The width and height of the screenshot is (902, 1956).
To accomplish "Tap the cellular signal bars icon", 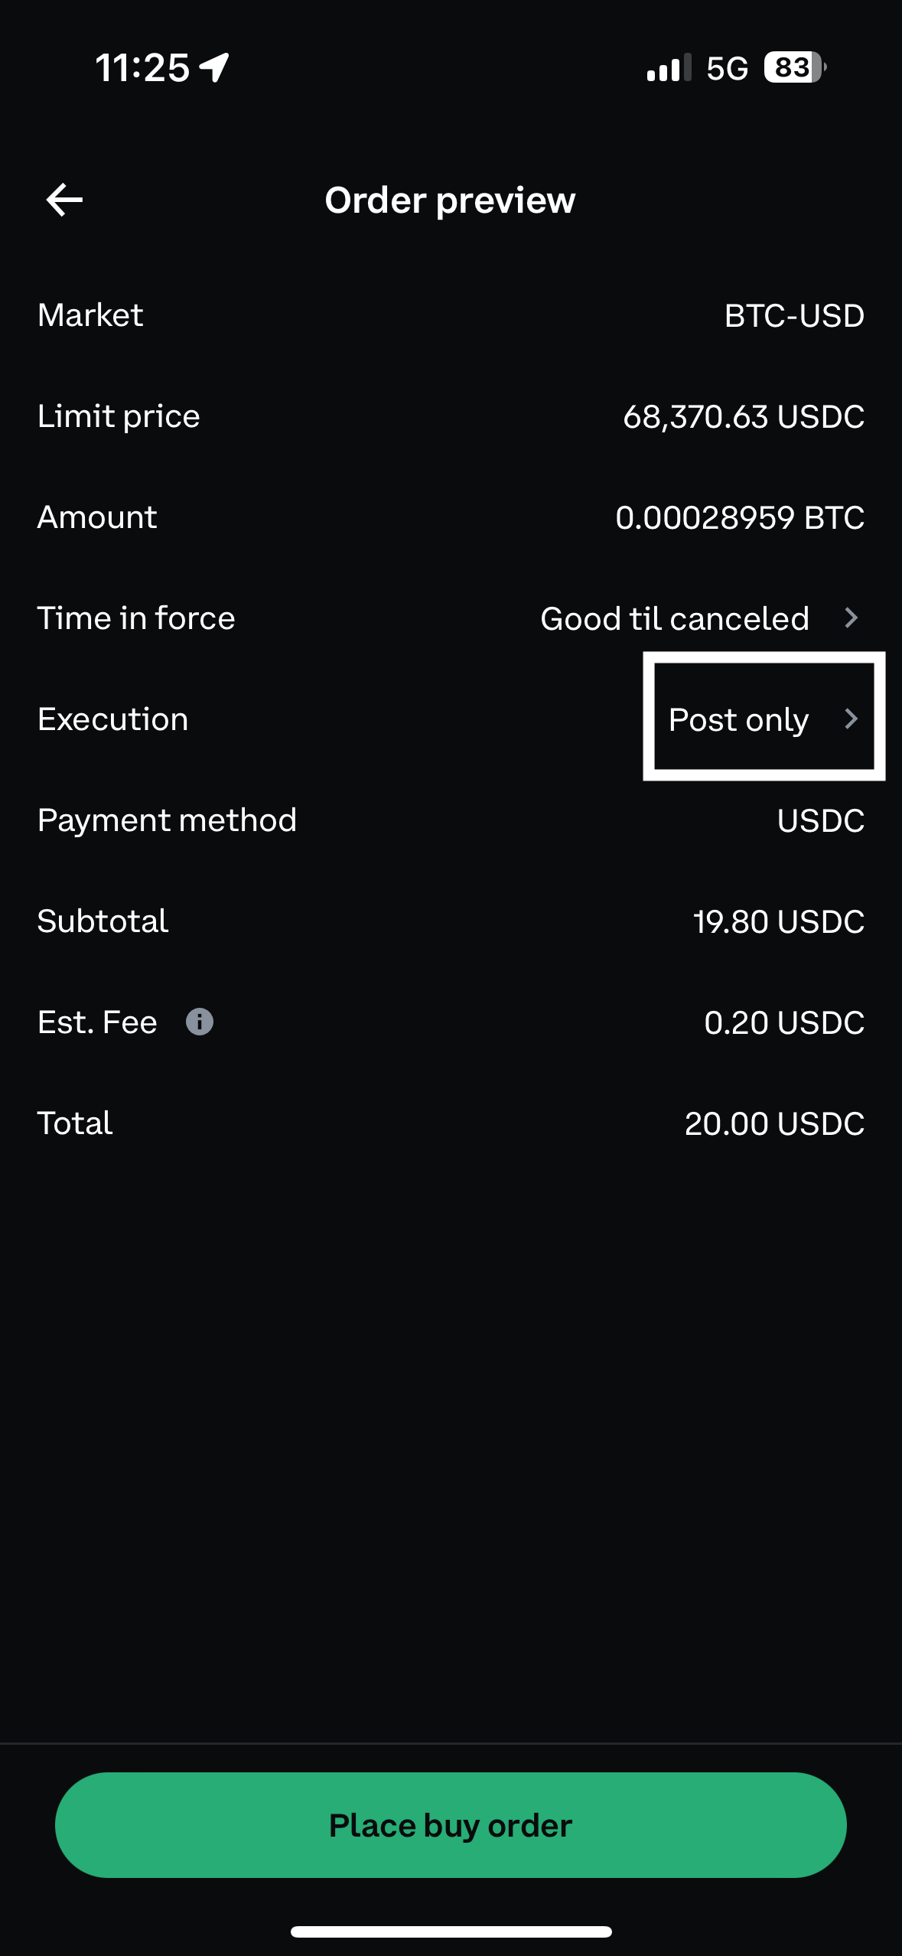I will pyautogui.click(x=668, y=67).
